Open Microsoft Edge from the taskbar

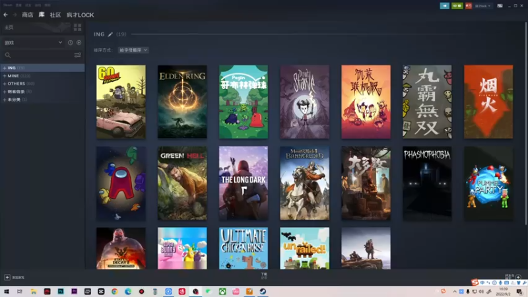(x=128, y=292)
